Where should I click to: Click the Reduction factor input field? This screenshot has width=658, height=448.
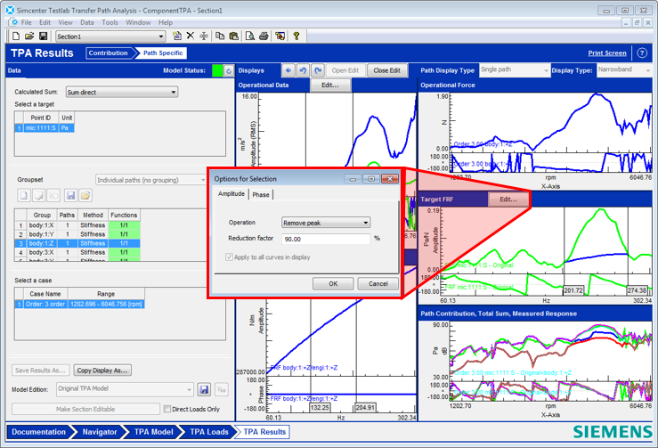pos(325,239)
